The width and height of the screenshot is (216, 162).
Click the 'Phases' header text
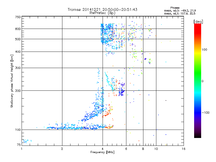[x=175, y=8]
